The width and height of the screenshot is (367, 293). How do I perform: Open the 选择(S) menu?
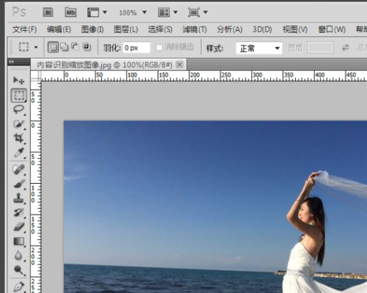pyautogui.click(x=160, y=29)
